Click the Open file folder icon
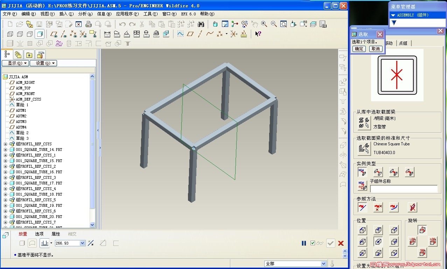This screenshot has width=447, height=269. [x=20, y=24]
